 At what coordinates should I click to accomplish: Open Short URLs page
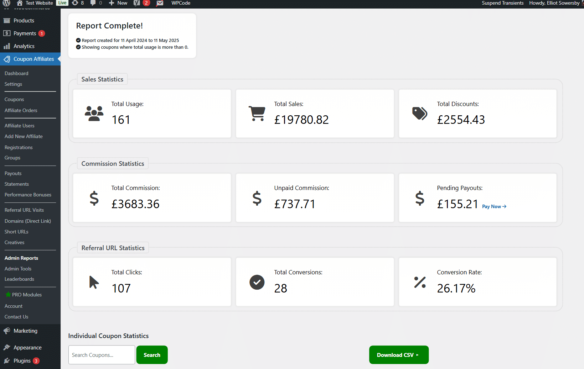coord(16,232)
